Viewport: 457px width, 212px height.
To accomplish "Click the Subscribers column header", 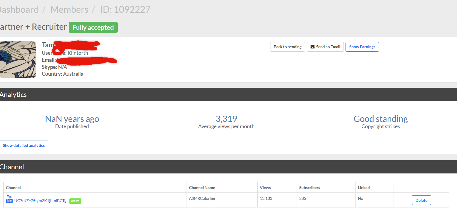I will click(x=309, y=188).
